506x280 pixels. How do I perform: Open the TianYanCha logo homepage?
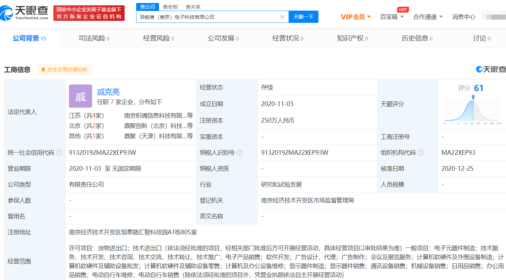point(25,13)
